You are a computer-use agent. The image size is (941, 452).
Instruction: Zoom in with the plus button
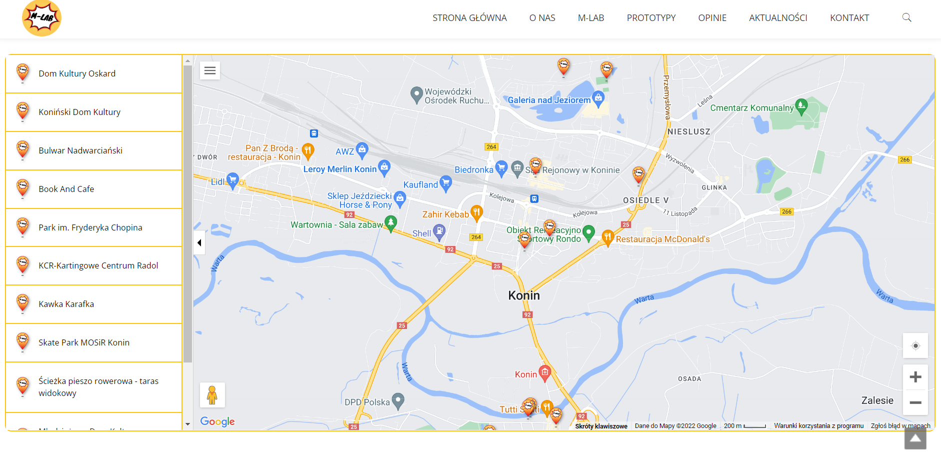915,377
